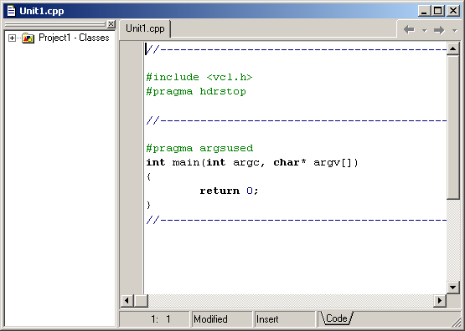The width and height of the screenshot is (465, 331).
Task: Close the class explorer panel
Action: [111, 24]
